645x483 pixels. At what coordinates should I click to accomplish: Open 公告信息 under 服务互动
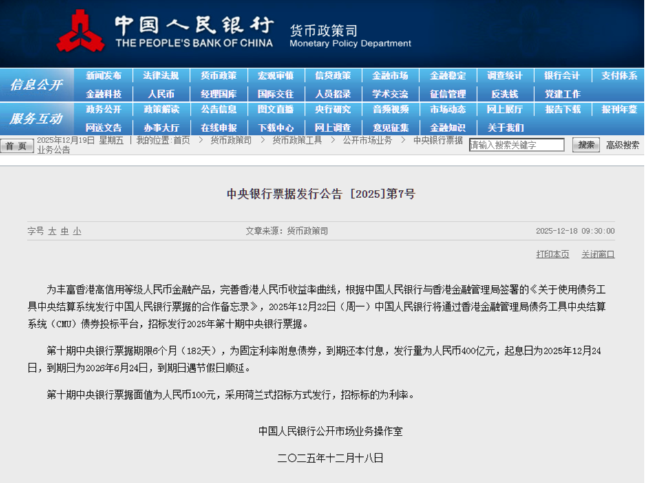click(218, 109)
